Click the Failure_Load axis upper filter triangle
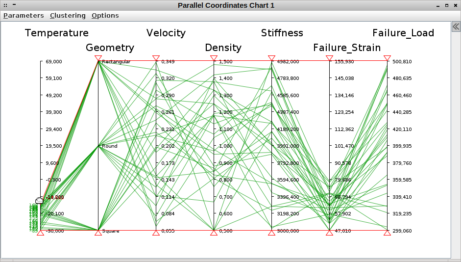The image size is (461, 262). (387, 58)
